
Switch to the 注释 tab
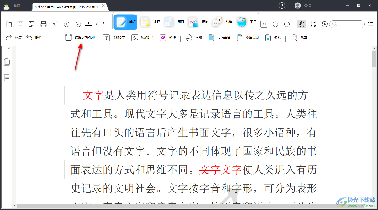[150, 22]
